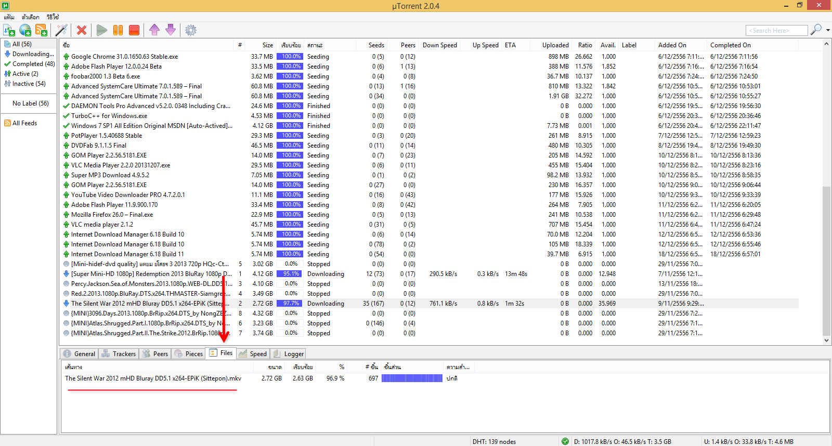The width and height of the screenshot is (832, 446).
Task: Open Preferences with the gear icon
Action: coord(191,30)
